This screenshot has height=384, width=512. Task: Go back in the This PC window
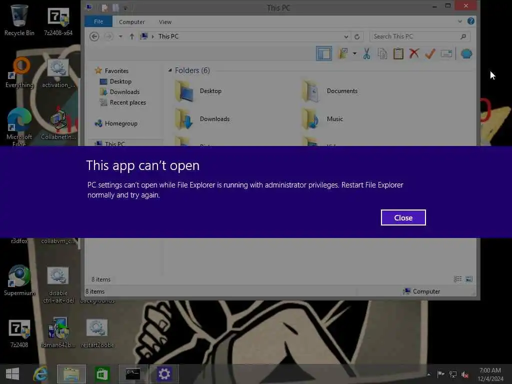point(94,36)
